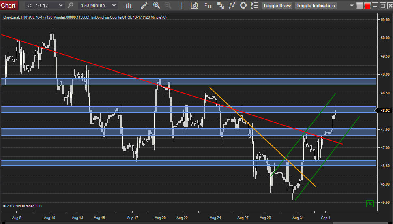
Task: Open the indicators zigzag icon
Action: (x=232, y=6)
